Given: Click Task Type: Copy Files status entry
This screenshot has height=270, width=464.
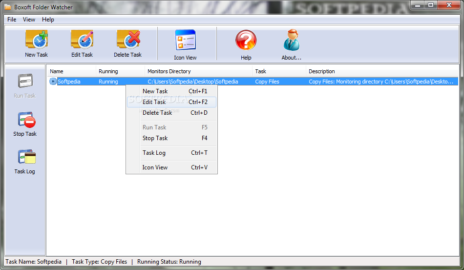Looking at the screenshot, I should (x=100, y=262).
